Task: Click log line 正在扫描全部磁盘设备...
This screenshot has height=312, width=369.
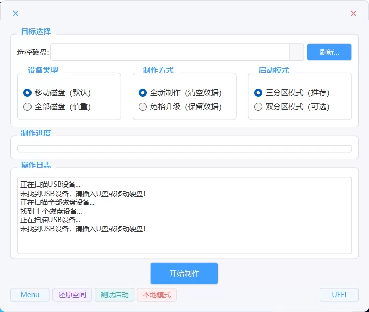Action: click(x=58, y=202)
